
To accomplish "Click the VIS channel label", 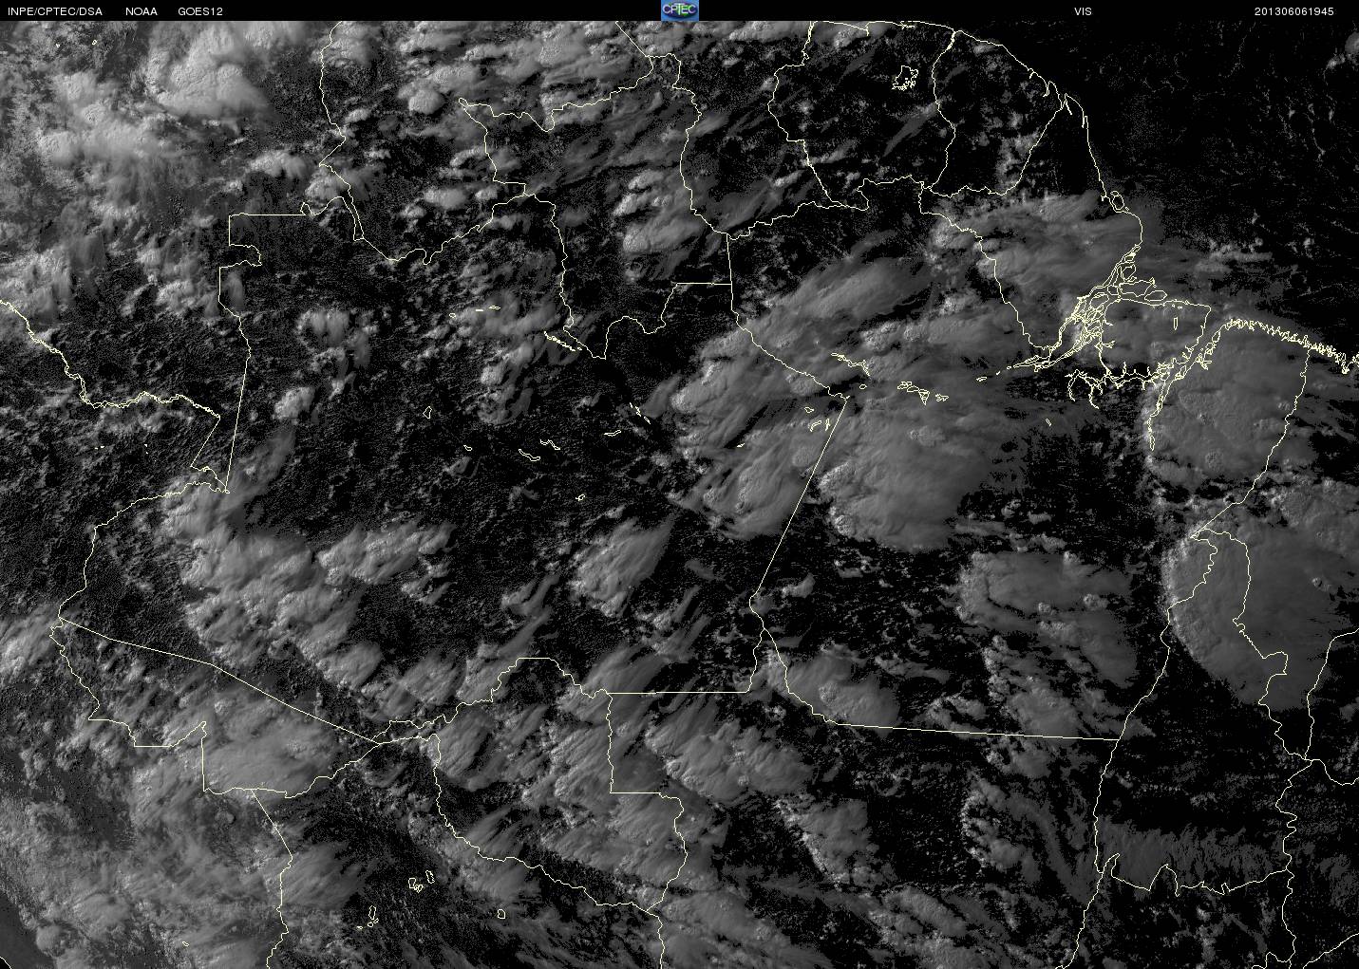I will click(x=1083, y=11).
